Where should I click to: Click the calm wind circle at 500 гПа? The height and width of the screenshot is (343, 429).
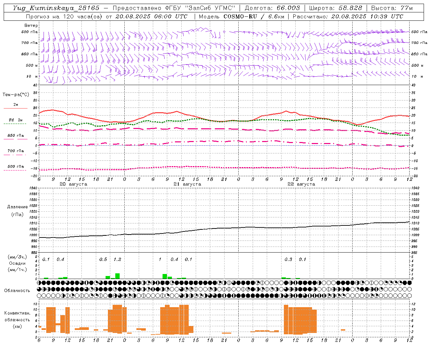pyautogui.click(x=224, y=32)
